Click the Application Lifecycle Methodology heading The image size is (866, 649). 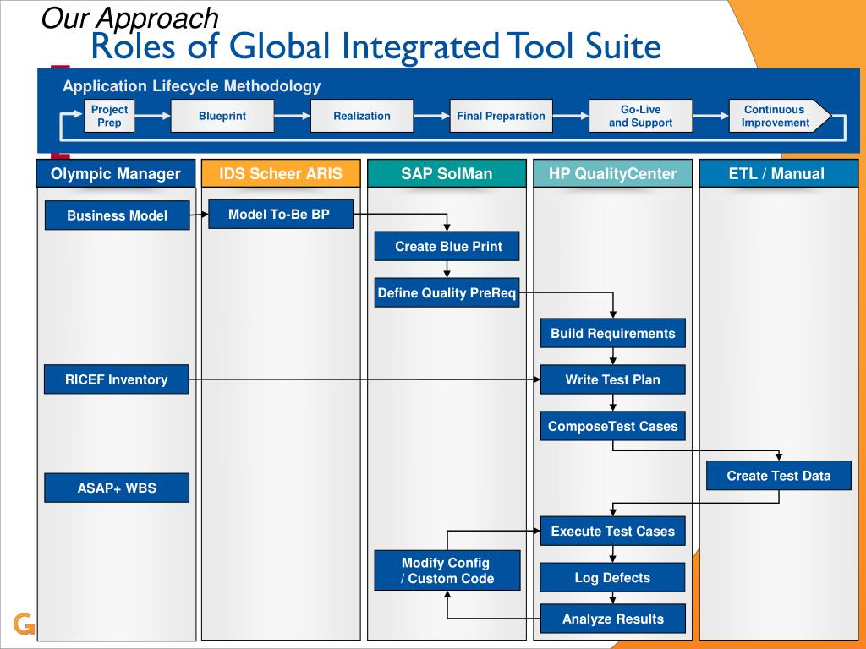point(192,86)
